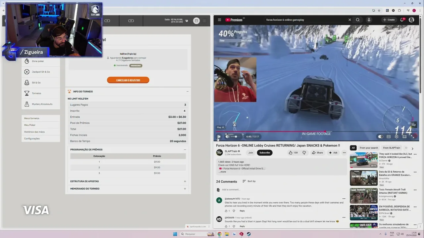Resume the video with the play button
The width and height of the screenshot is (424, 238).
(219, 137)
